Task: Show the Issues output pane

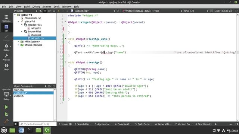Action: click(x=65, y=124)
